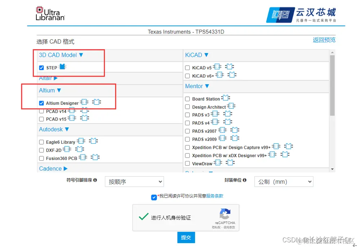The height and width of the screenshot is (247, 357).
Task: Click the Design Architect checkbox
Action: 188,107
